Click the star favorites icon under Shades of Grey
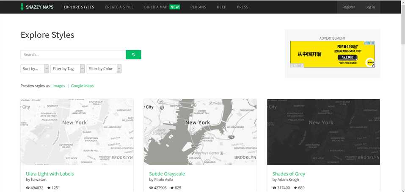The height and width of the screenshot is (192, 405). click(295, 188)
